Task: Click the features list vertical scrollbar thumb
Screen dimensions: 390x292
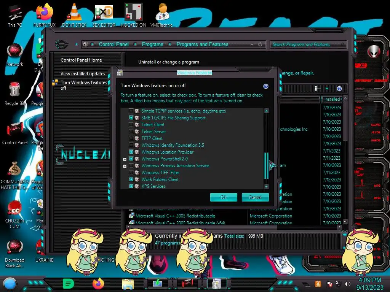Action: point(266,166)
